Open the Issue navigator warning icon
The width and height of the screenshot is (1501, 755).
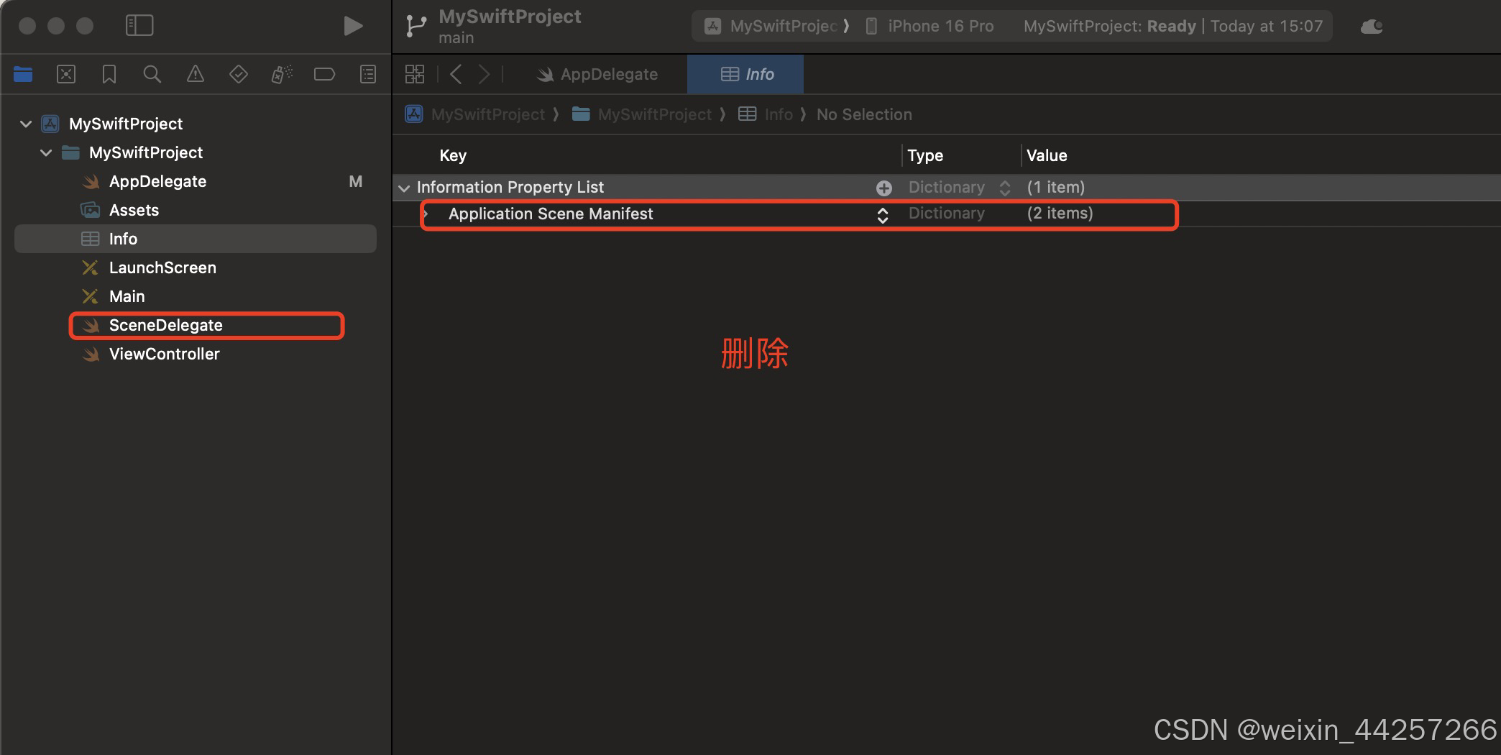[195, 74]
